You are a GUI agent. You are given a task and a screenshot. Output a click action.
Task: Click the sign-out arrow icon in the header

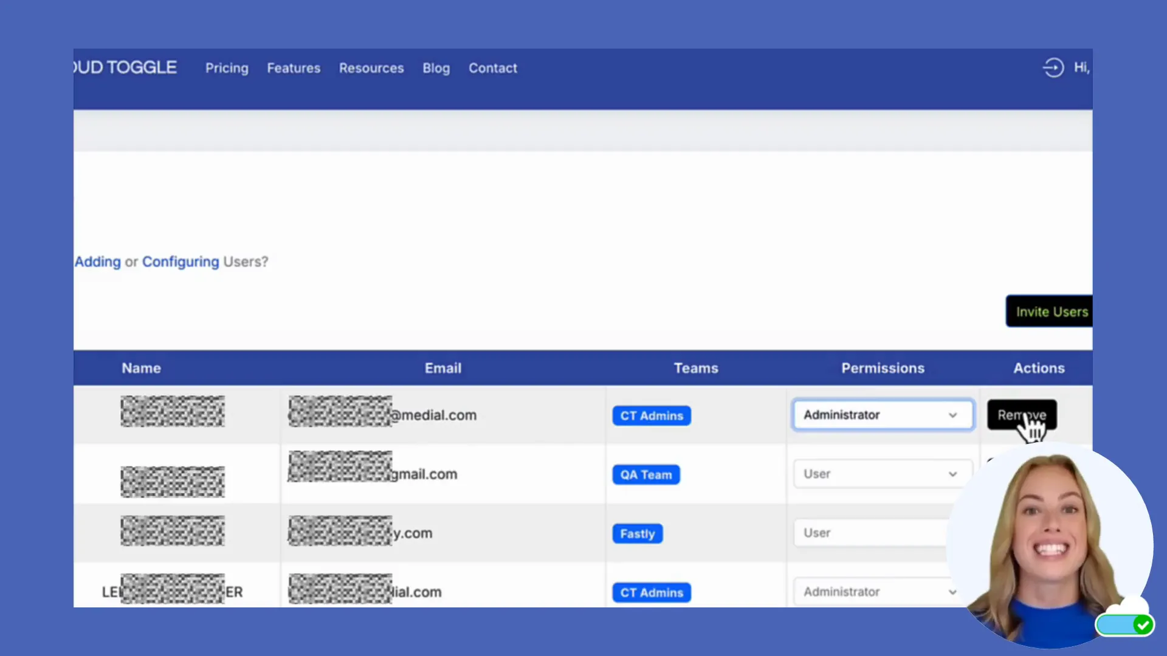[x=1053, y=67]
